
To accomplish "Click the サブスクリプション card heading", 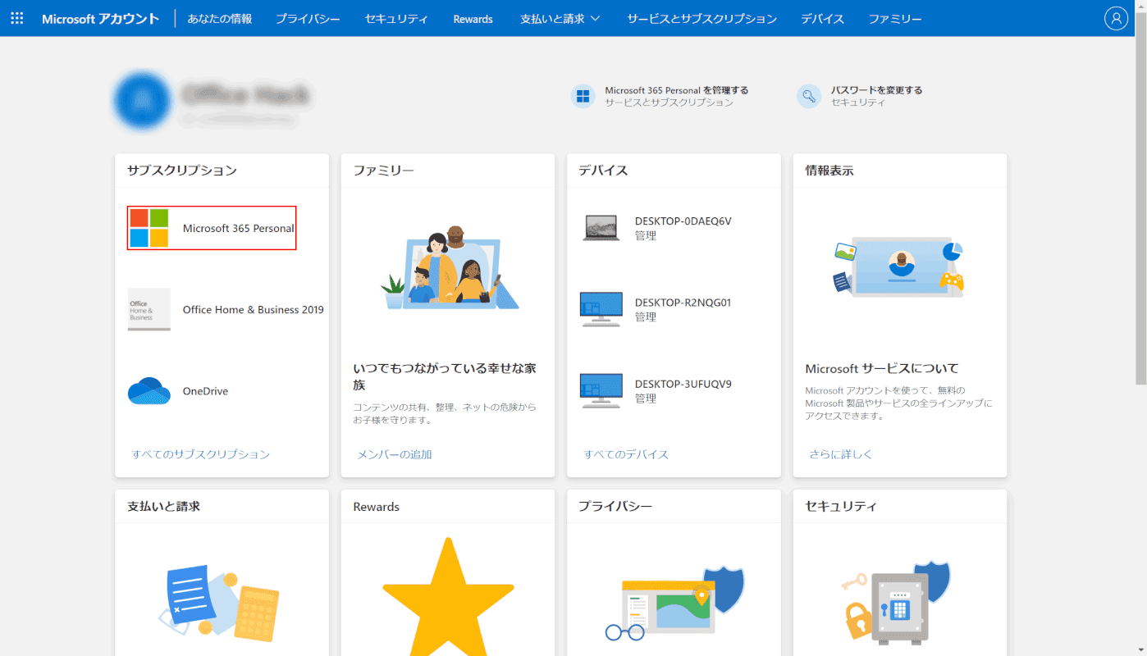I will [182, 171].
